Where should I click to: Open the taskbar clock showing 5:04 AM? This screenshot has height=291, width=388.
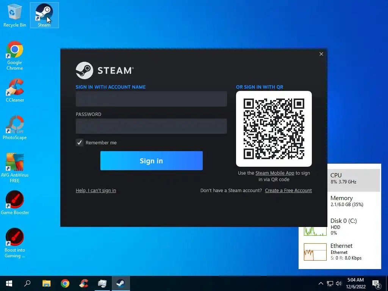[355, 283]
